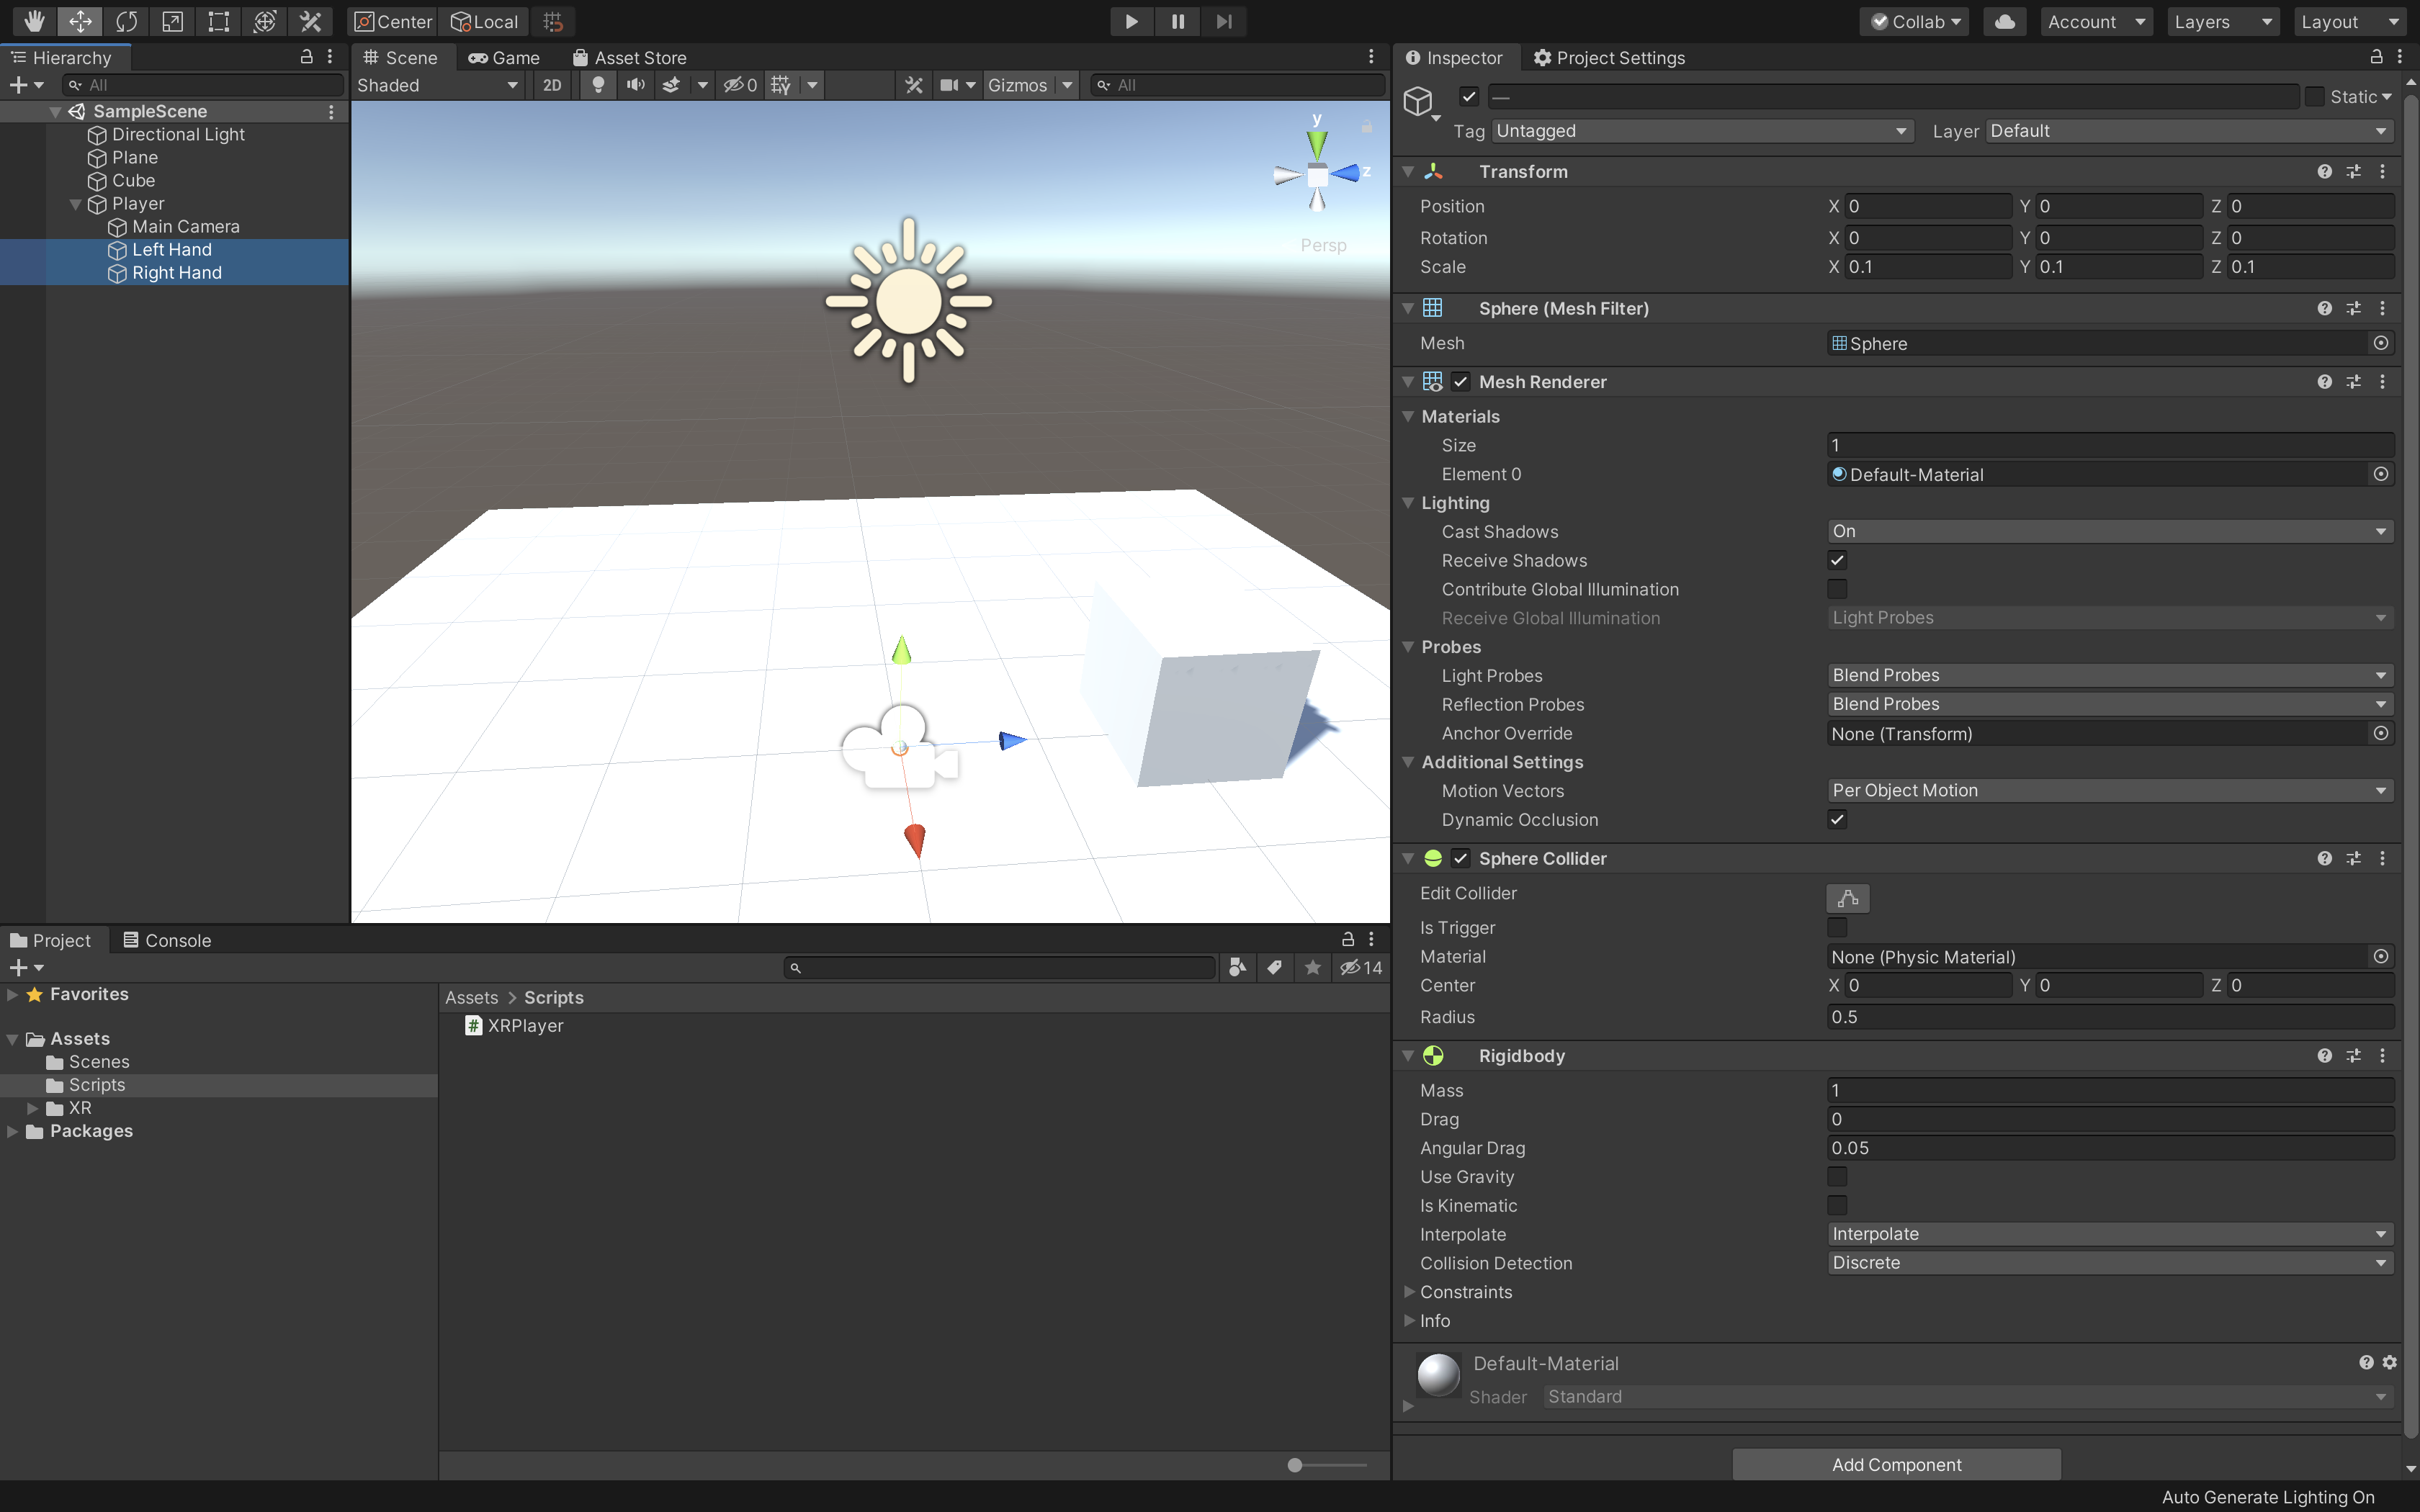Select the Rect transform tool
Viewport: 2420px width, 1512px height.
[218, 21]
